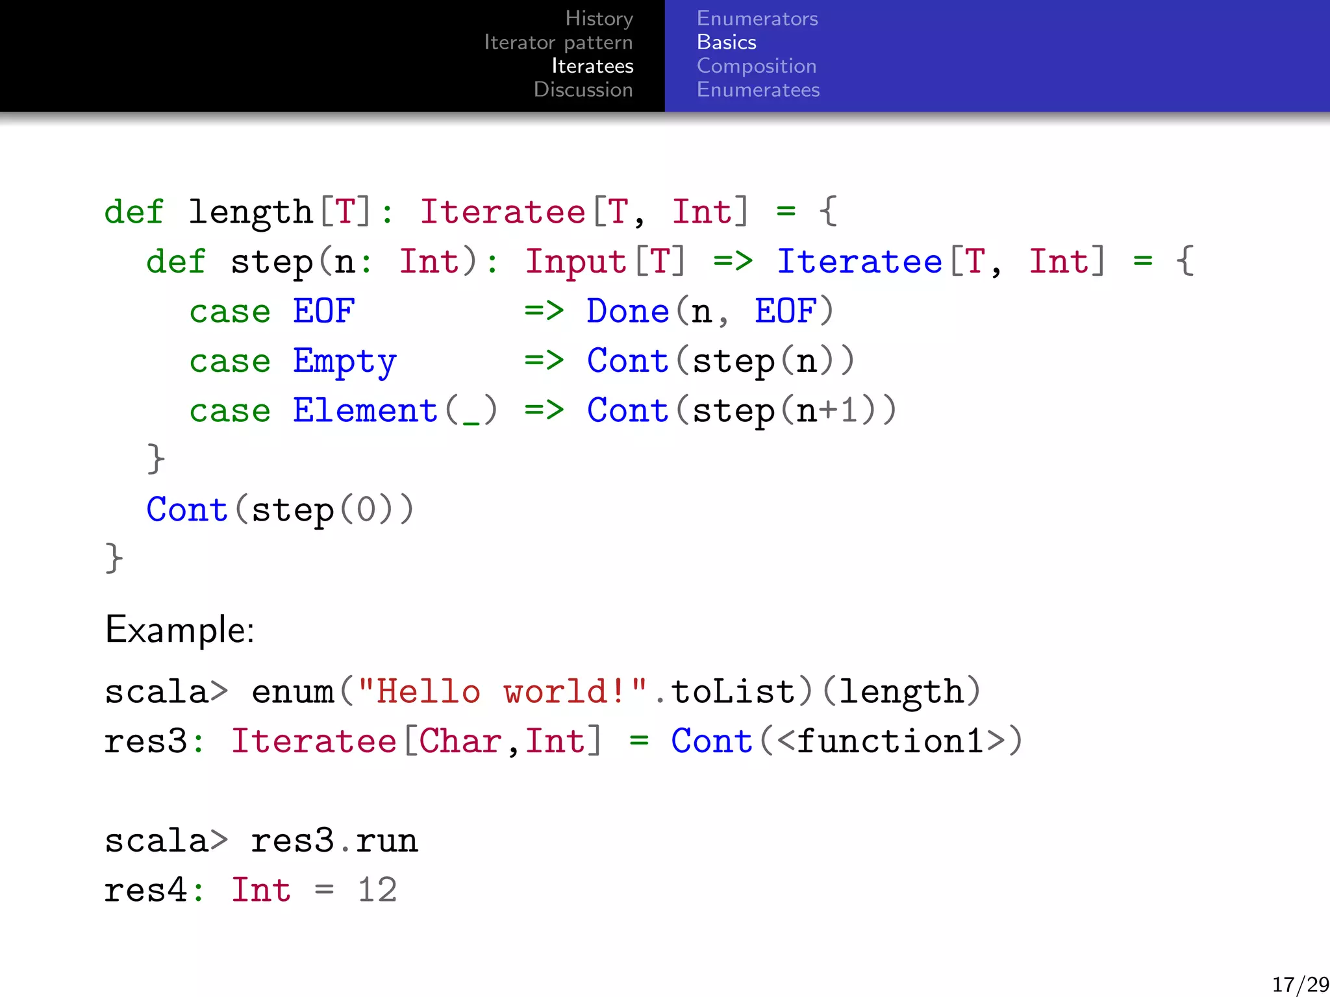Image resolution: width=1330 pixels, height=997 pixels.
Task: Open the History section link
Action: [x=599, y=19]
